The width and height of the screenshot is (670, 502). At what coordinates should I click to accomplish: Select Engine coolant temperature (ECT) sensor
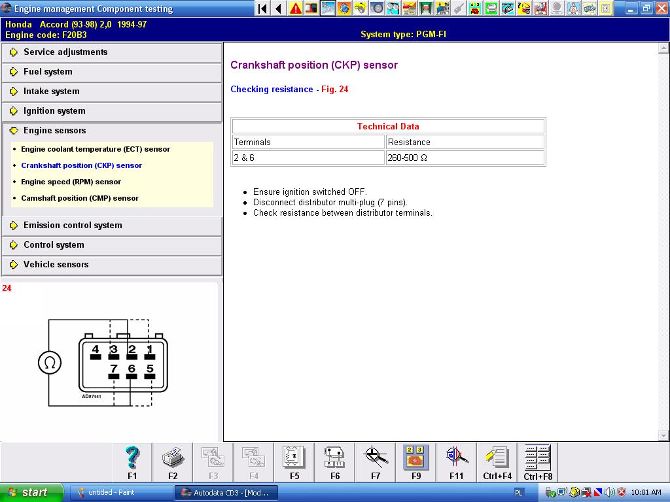(x=96, y=149)
